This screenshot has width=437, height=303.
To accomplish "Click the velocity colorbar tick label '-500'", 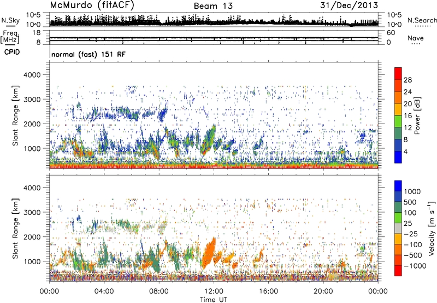I will 413,255.
